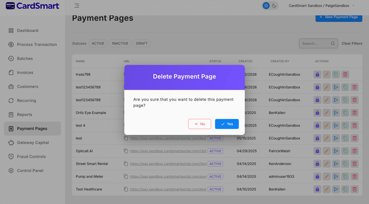Click the lock icon for Test Healthcare

(x=317, y=189)
